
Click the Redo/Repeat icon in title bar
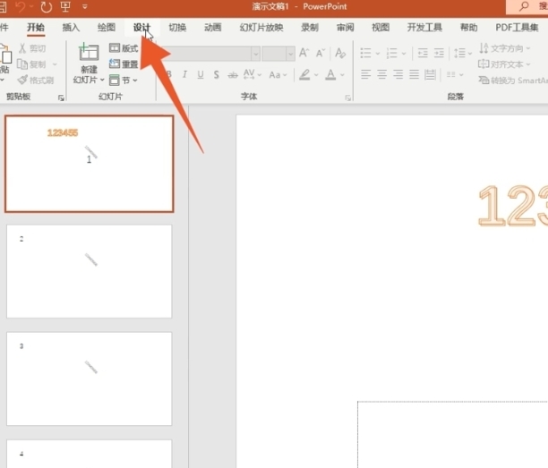[x=47, y=6]
